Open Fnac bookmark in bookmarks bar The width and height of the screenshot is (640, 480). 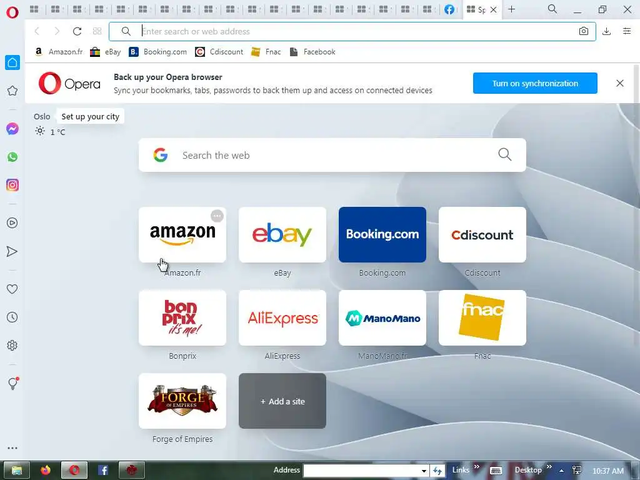coord(266,52)
